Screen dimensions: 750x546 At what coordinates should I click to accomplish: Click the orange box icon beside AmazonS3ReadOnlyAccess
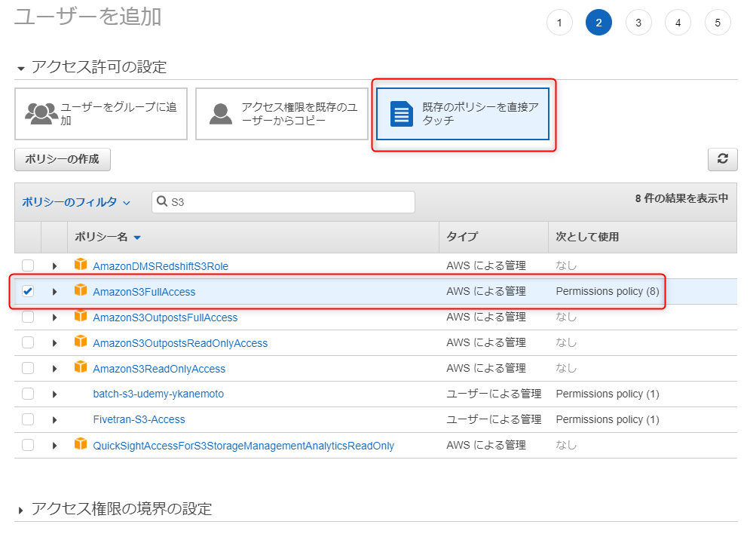[81, 367]
